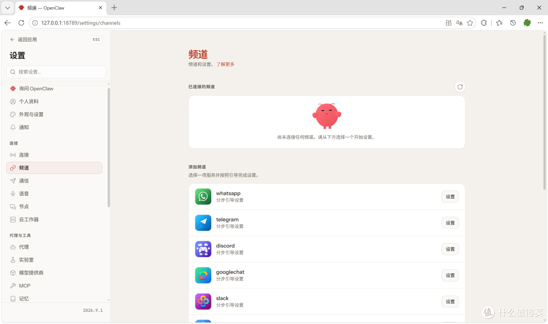548x324 pixels.
Task: Reload the page with browser refresh
Action: point(21,23)
